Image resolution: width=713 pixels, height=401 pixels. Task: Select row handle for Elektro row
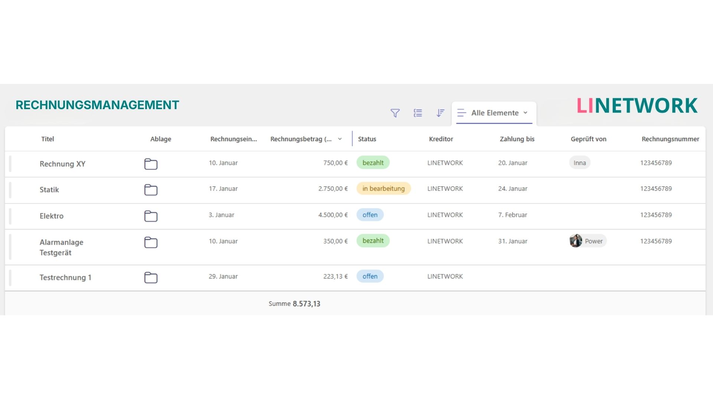point(10,216)
